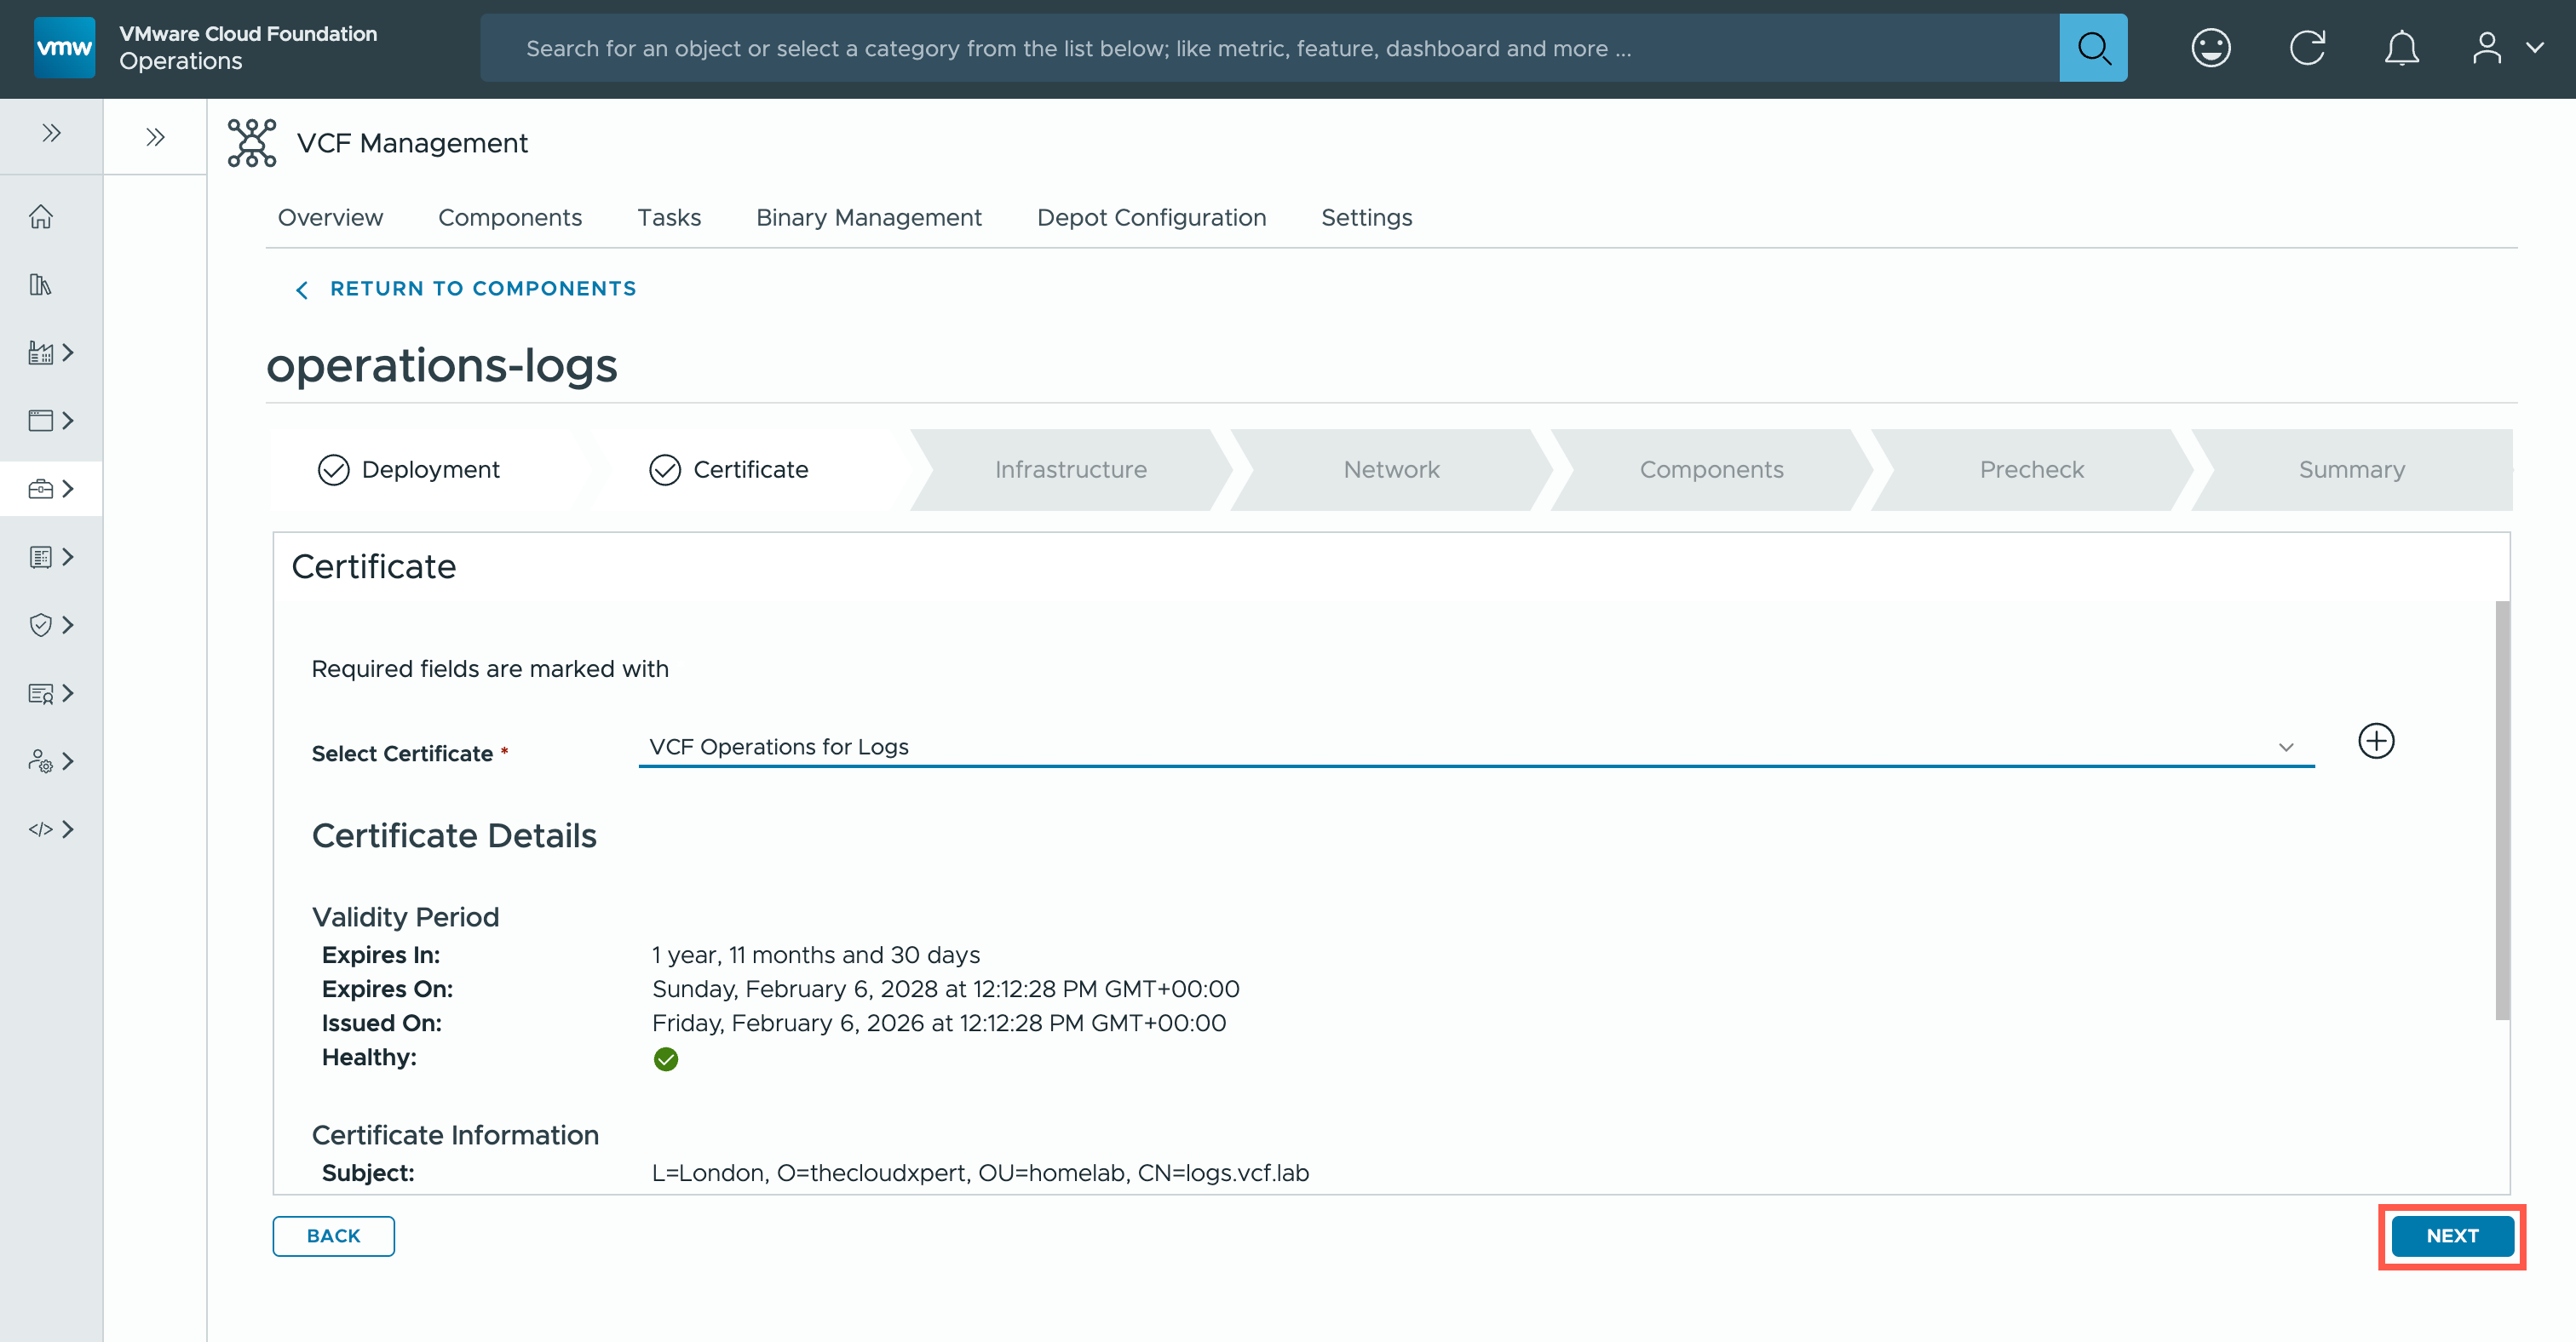Open the developer code sidebar icon
The image size is (2576, 1342).
pyautogui.click(x=41, y=829)
